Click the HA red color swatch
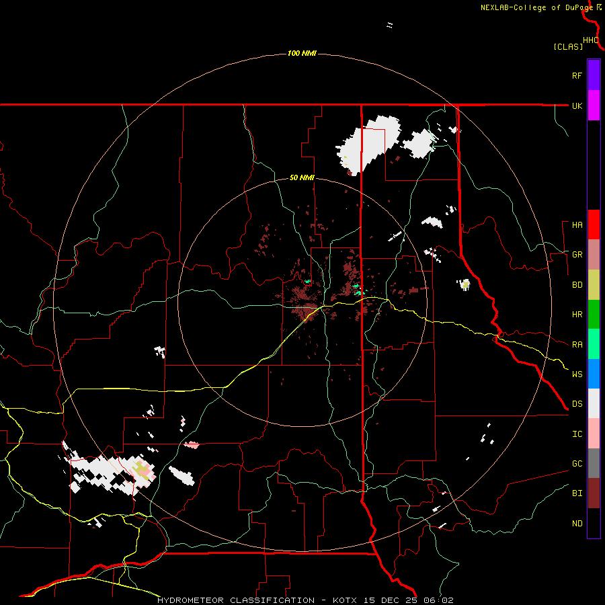The image size is (605, 605). pyautogui.click(x=594, y=225)
